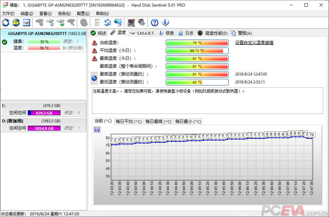Click the 429.3 GB free space bar
Screen dimensions: 329x217
tap(44, 113)
